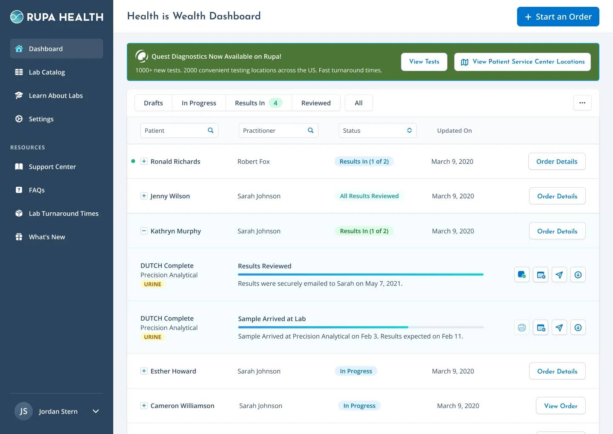Click download icon in Sample Arrived row
The height and width of the screenshot is (434, 613).
coord(578,327)
